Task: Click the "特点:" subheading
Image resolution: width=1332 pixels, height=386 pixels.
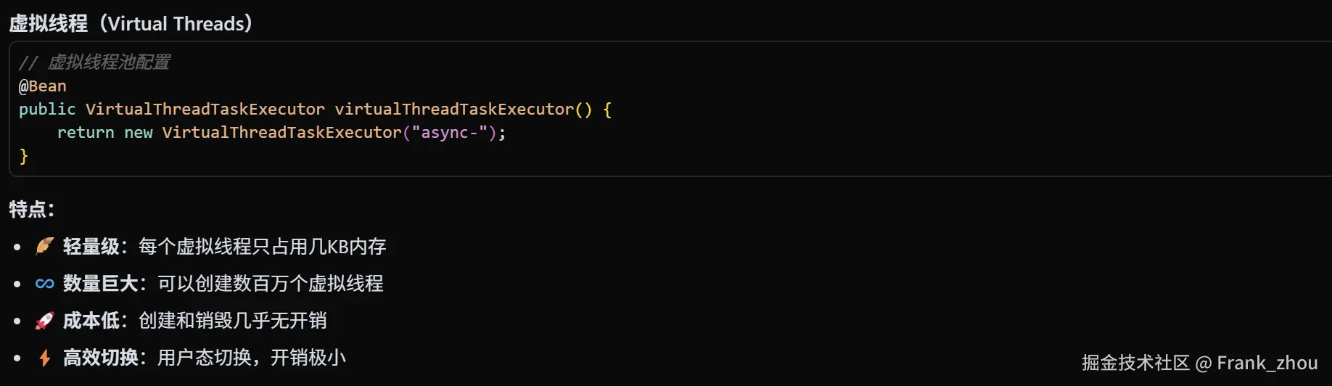Action: [x=31, y=210]
